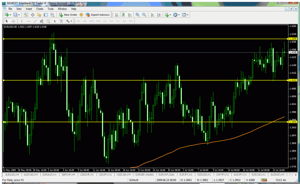Switch to the AUDUSD,H4 chart tab
The image size is (300, 184).
(12, 174)
